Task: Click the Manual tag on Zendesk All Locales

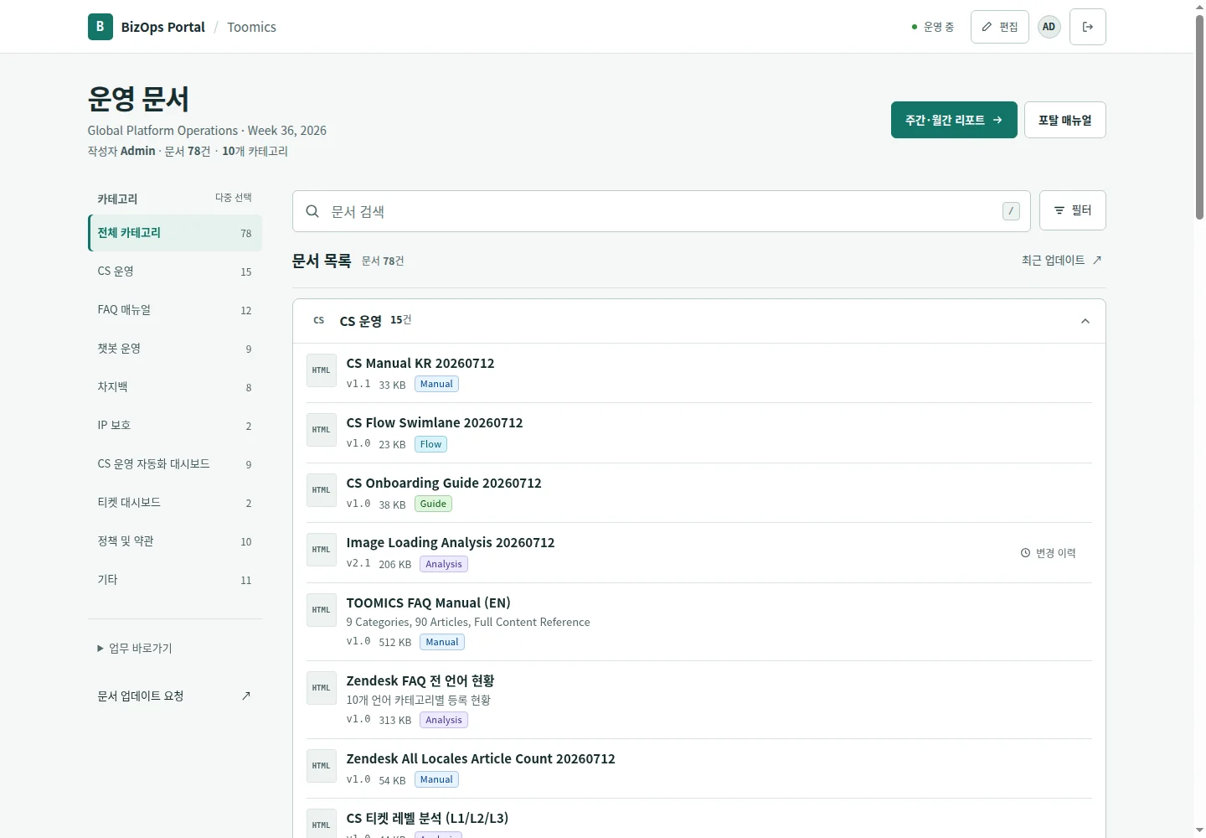Action: (436, 780)
